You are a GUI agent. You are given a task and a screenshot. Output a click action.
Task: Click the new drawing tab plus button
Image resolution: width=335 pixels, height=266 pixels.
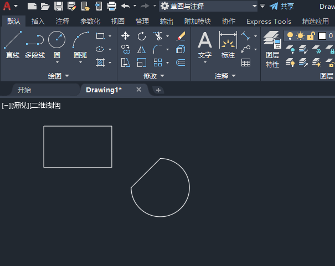click(158, 90)
